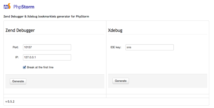
Task: Click the 'sns' IDE key value
Action: (x=129, y=47)
